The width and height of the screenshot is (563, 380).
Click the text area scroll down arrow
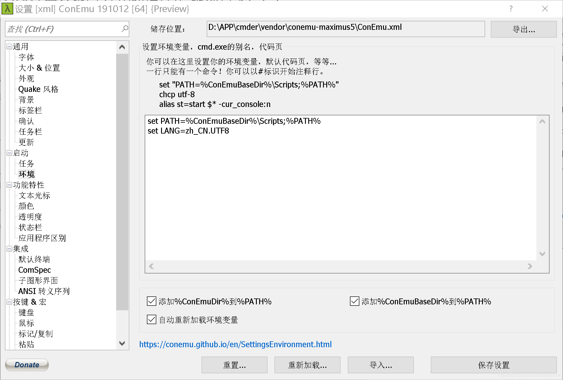click(x=542, y=254)
